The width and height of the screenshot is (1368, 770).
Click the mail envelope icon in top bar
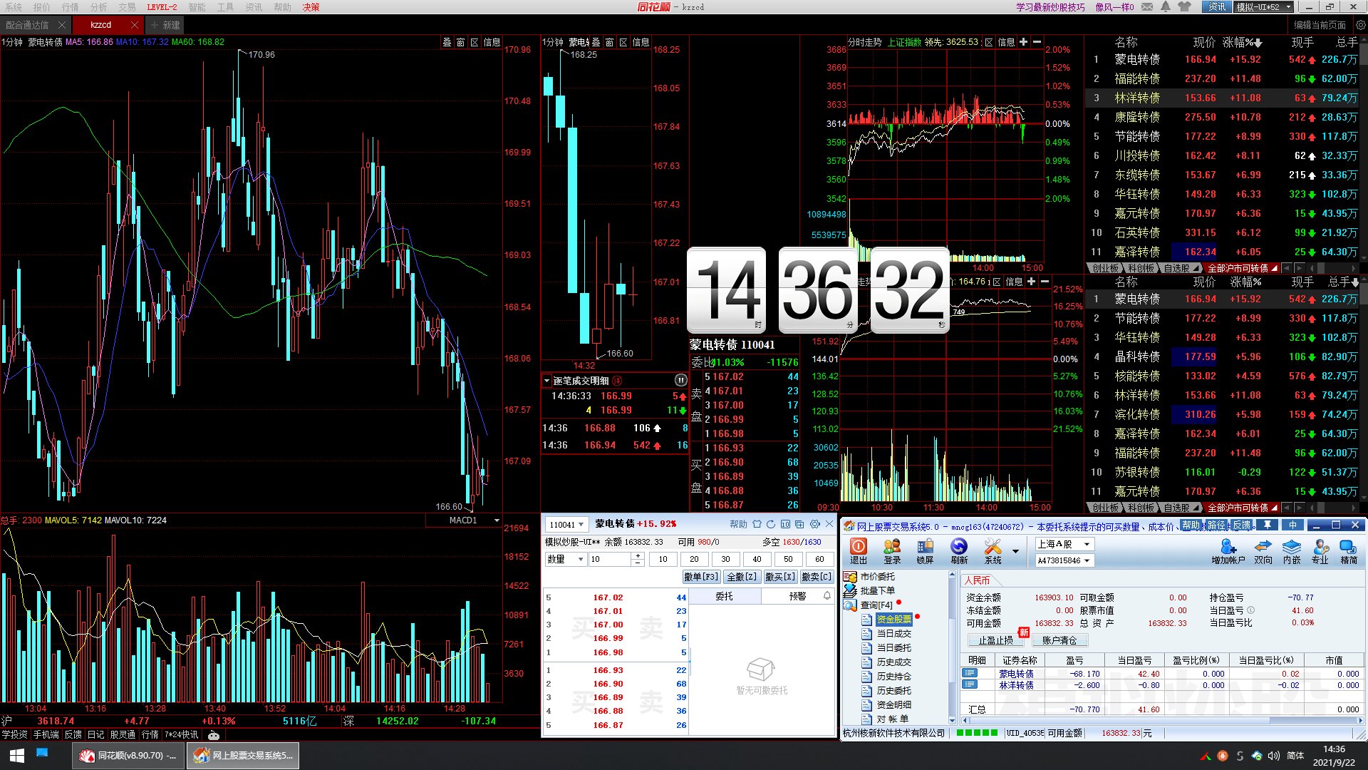1147,6
